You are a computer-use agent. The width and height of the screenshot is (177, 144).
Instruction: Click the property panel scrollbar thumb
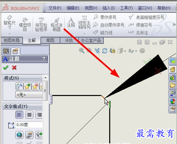(x=45, y=91)
